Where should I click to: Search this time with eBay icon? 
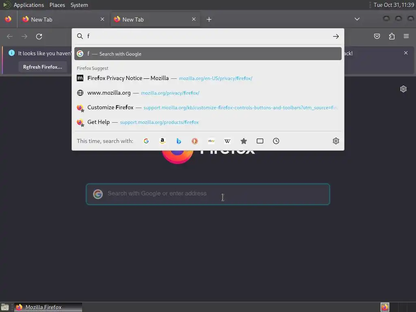click(211, 141)
